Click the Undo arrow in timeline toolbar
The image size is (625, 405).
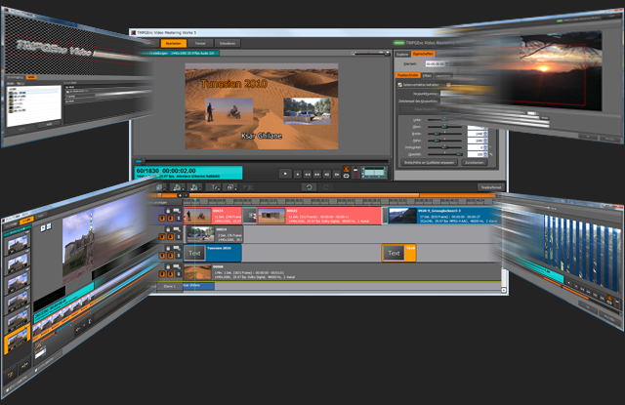(309, 187)
